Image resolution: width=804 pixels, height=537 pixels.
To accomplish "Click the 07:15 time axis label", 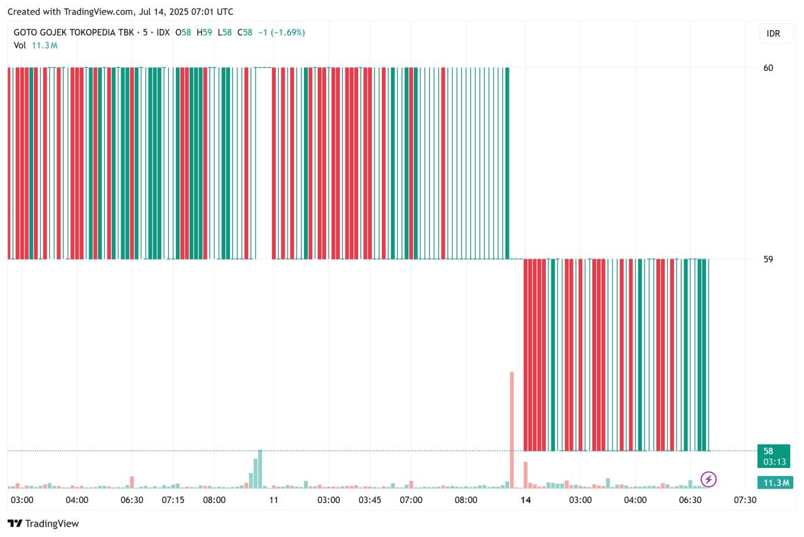I will click(x=173, y=500).
